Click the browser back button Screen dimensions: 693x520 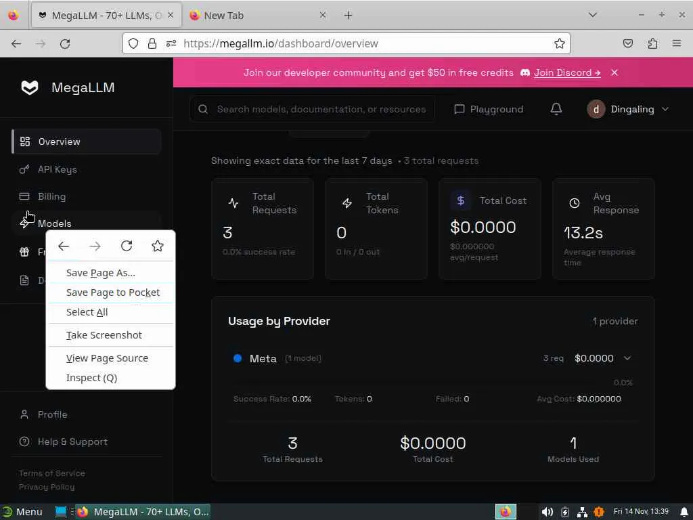click(x=16, y=43)
